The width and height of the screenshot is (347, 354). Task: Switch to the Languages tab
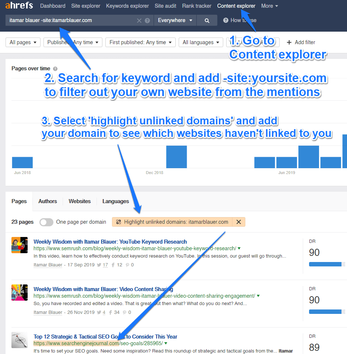click(x=116, y=201)
